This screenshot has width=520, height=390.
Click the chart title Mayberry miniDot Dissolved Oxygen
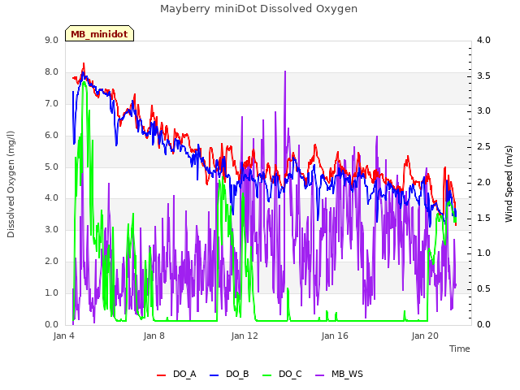pos(258,9)
